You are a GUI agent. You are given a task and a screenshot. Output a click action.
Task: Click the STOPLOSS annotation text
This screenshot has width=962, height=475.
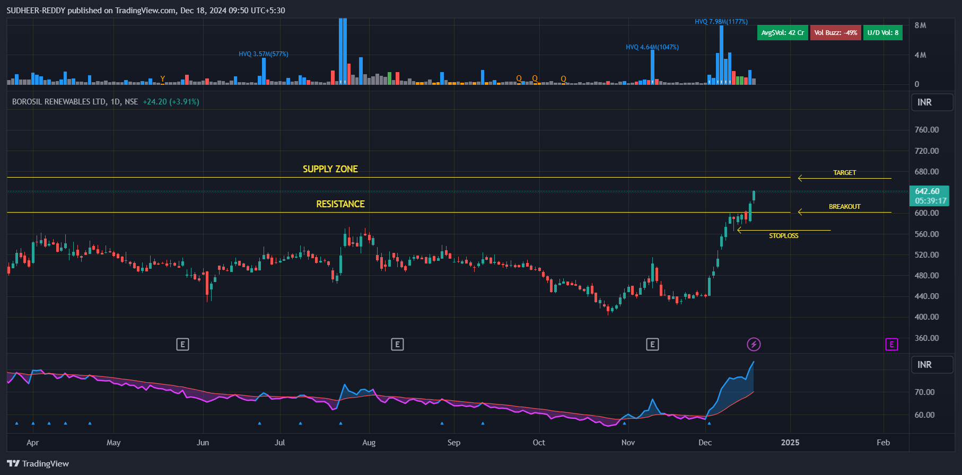783,236
